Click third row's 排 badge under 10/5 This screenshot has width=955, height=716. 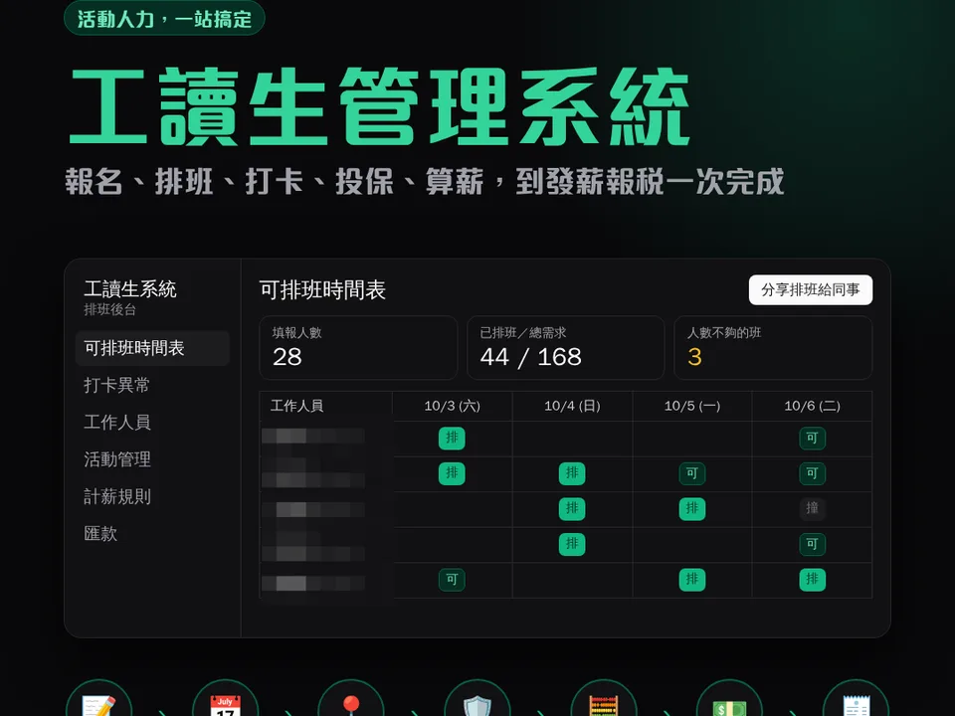[692, 508]
